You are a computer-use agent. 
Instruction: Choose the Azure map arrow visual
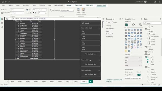(135, 39)
